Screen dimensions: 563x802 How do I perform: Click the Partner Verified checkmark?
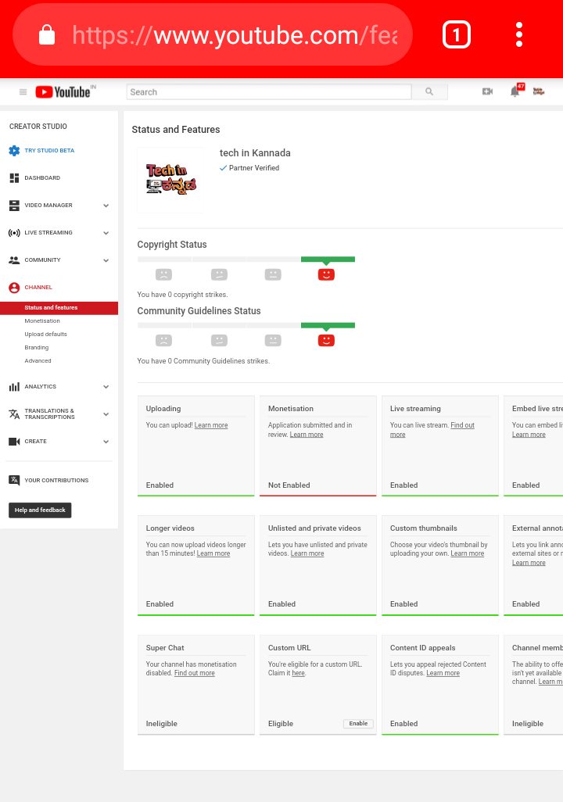pos(223,168)
